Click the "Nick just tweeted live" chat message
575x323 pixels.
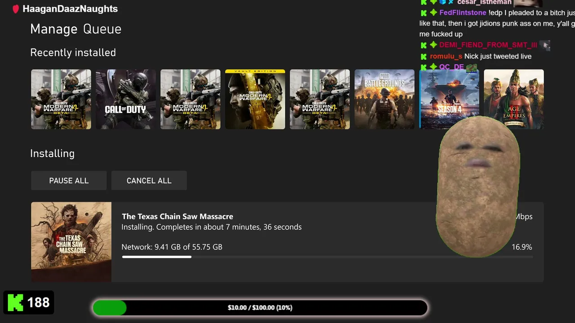[x=498, y=57]
